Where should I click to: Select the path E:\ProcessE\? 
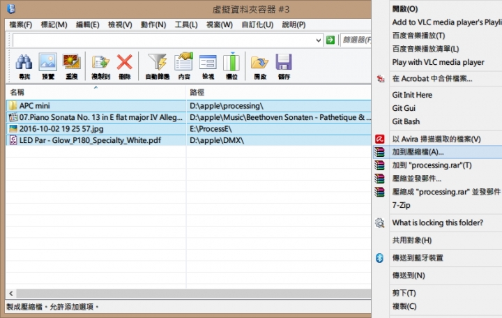click(x=211, y=129)
